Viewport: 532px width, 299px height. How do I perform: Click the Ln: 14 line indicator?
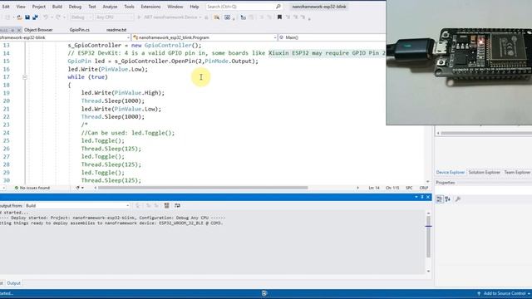coord(374,188)
